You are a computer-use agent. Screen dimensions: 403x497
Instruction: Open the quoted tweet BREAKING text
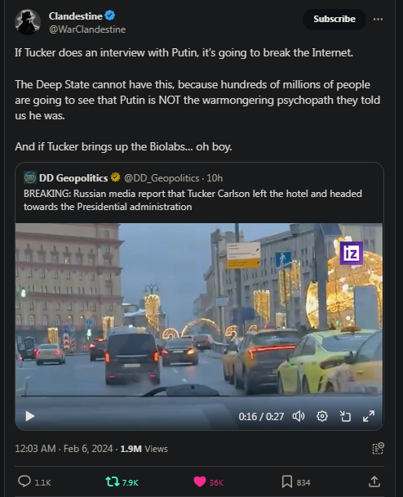pyautogui.click(x=193, y=200)
